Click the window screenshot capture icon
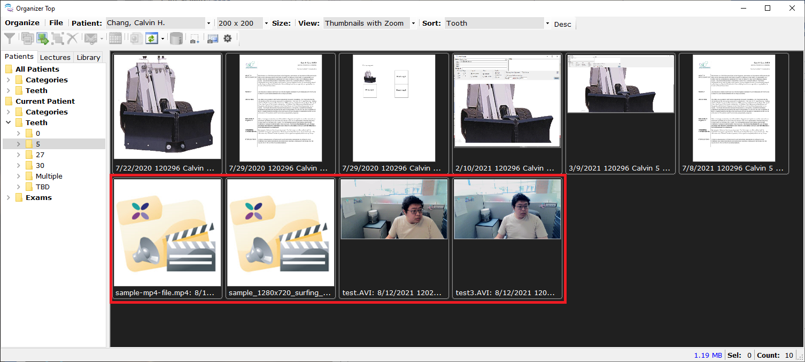 (x=213, y=38)
